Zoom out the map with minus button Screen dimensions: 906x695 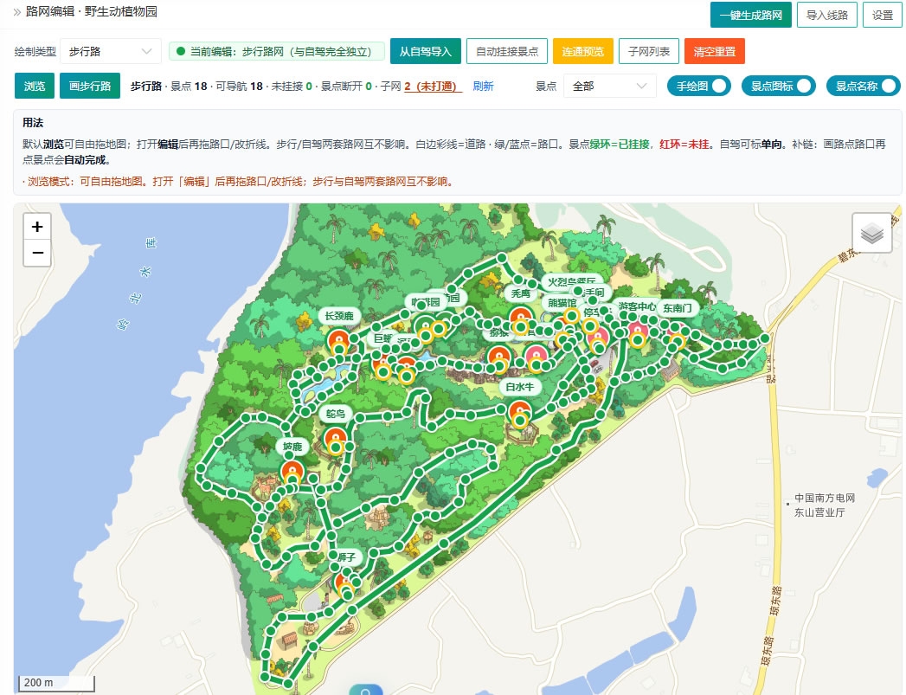click(37, 253)
